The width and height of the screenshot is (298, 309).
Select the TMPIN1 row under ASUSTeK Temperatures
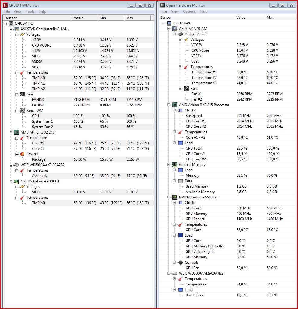click(93, 83)
